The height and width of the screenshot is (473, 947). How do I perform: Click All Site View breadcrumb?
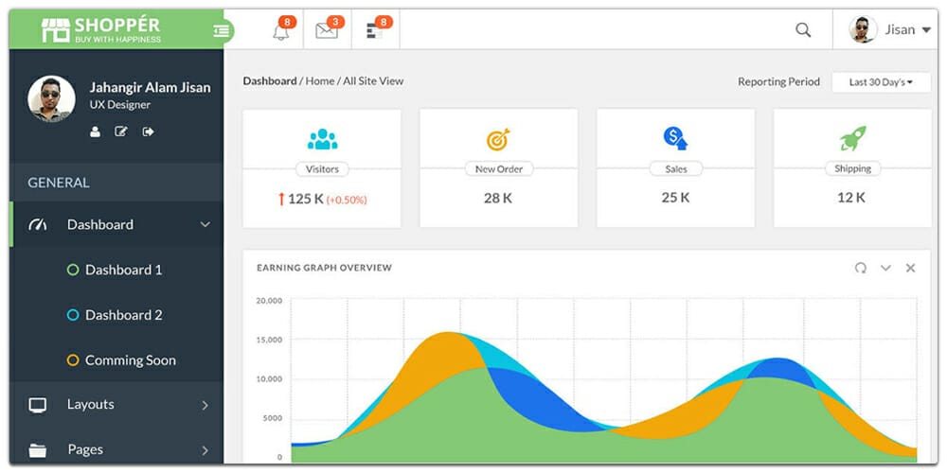coord(373,80)
